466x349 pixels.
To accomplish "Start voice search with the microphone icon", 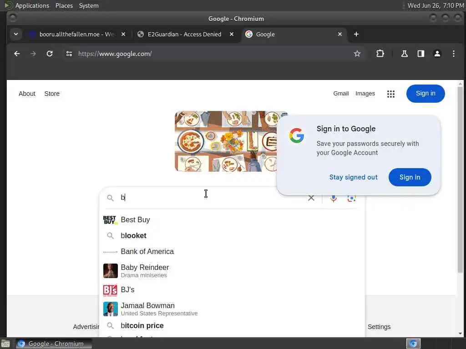I will (x=334, y=198).
